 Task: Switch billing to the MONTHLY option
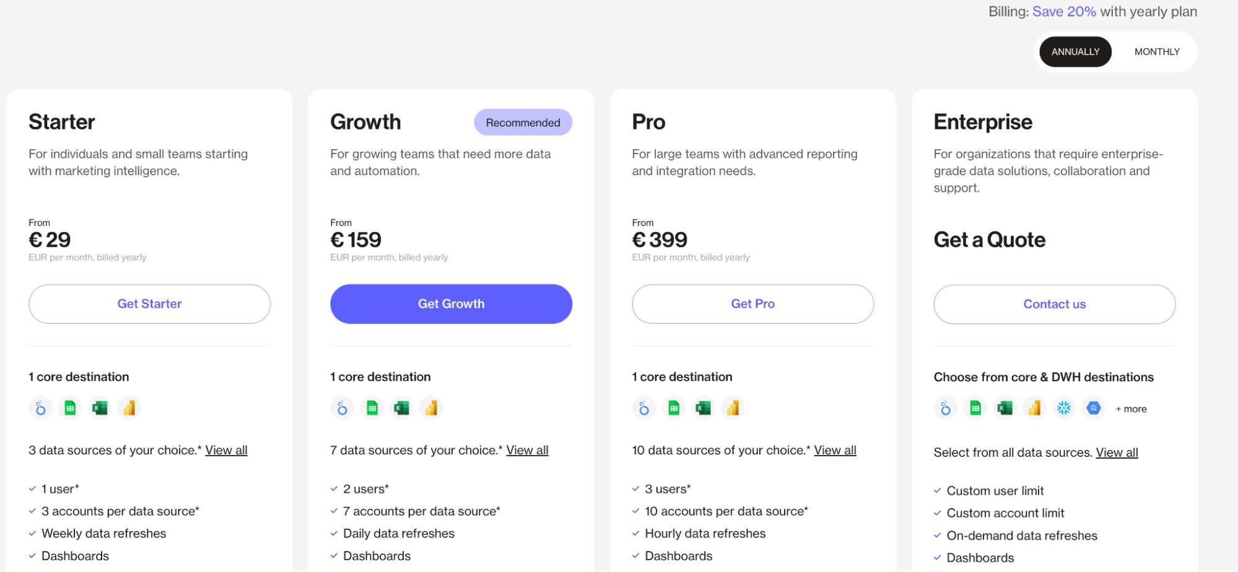point(1157,51)
